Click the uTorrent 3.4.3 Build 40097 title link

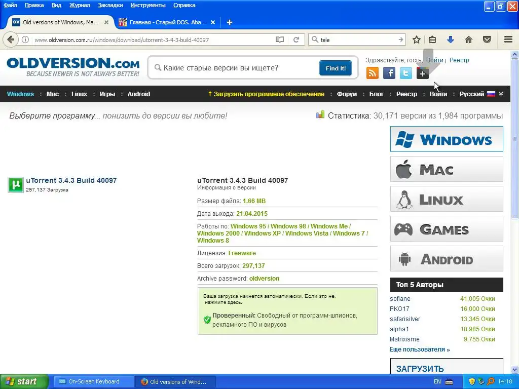tap(71, 180)
